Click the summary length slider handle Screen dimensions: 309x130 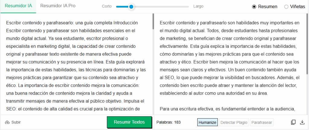(131, 6)
